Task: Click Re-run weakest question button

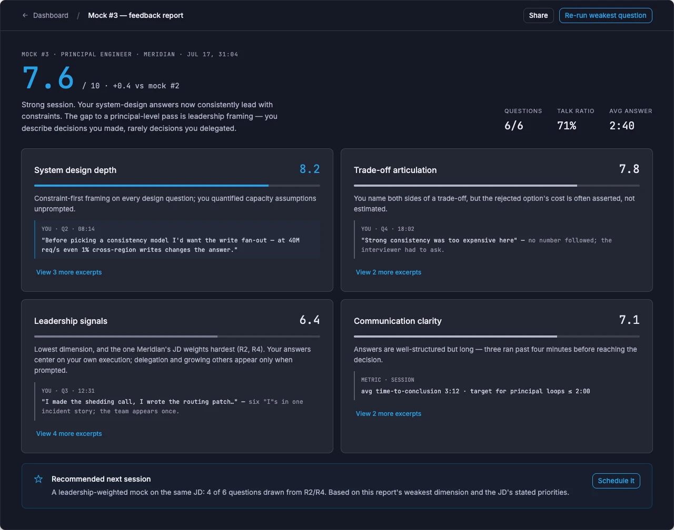Action: 606,15
